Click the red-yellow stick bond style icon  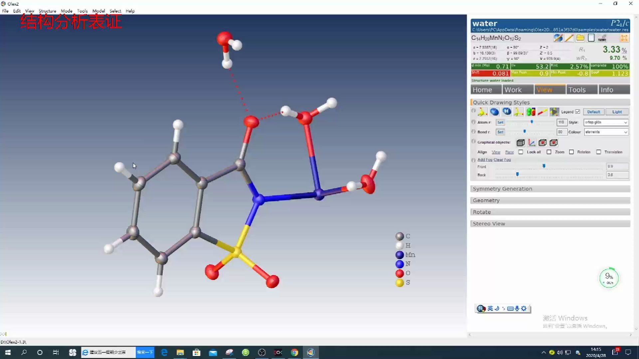click(542, 112)
